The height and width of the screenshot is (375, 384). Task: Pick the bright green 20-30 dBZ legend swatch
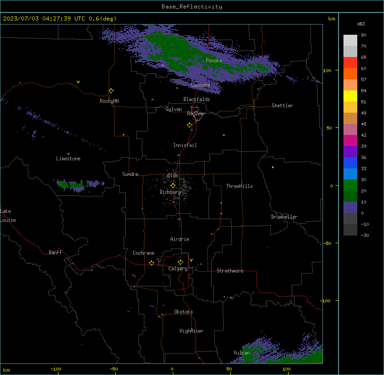pyautogui.click(x=350, y=185)
